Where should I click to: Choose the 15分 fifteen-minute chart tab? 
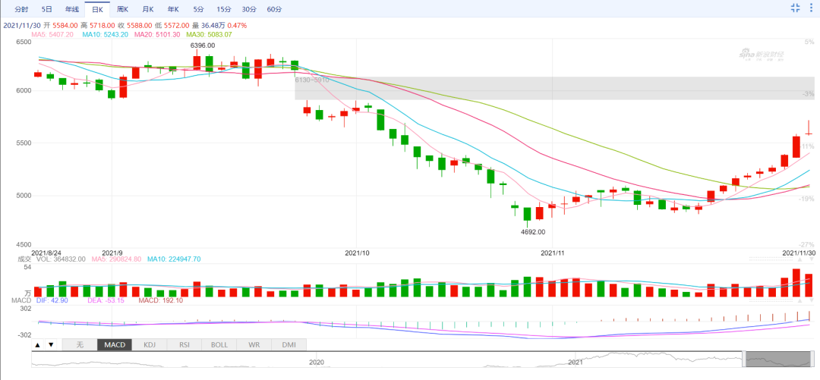tap(223, 9)
